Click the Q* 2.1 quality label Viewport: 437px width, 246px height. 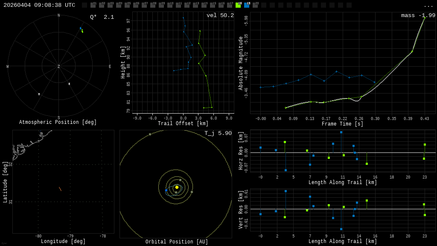point(102,17)
